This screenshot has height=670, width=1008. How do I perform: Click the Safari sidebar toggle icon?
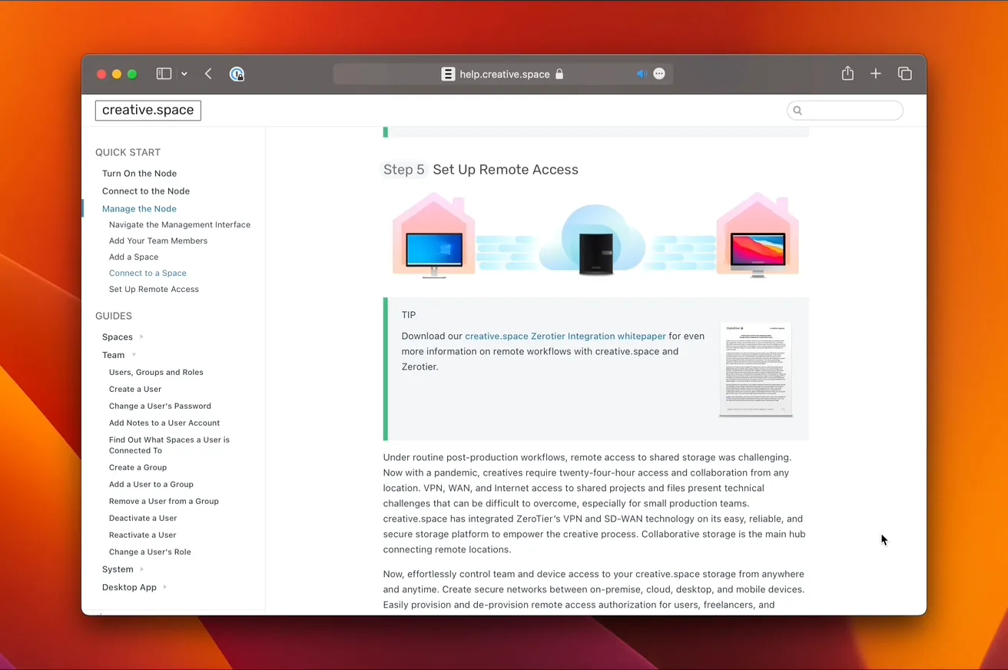pyautogui.click(x=164, y=74)
